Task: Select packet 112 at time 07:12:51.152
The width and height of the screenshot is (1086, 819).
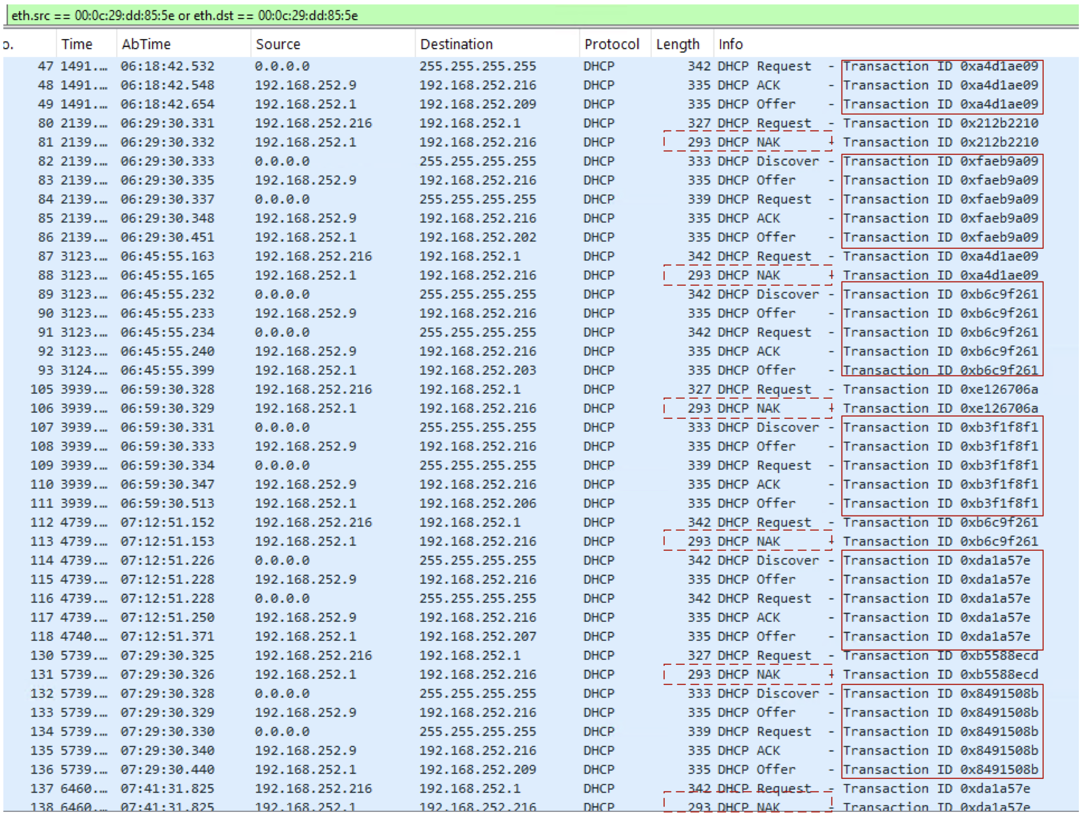Action: (541, 522)
